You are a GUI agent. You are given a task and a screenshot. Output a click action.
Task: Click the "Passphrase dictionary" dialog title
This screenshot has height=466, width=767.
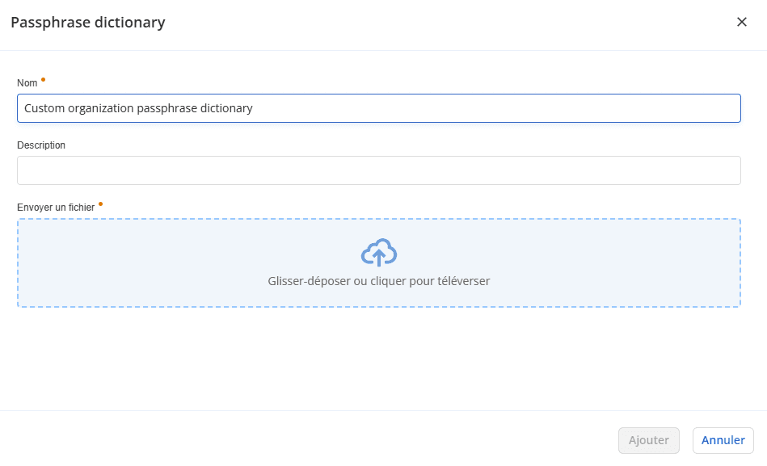(x=87, y=23)
